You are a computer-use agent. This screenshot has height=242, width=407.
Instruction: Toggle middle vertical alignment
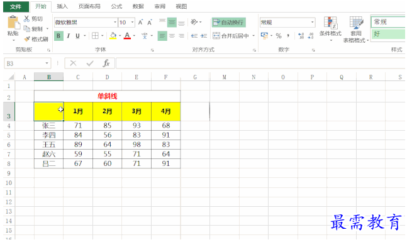(x=172, y=23)
